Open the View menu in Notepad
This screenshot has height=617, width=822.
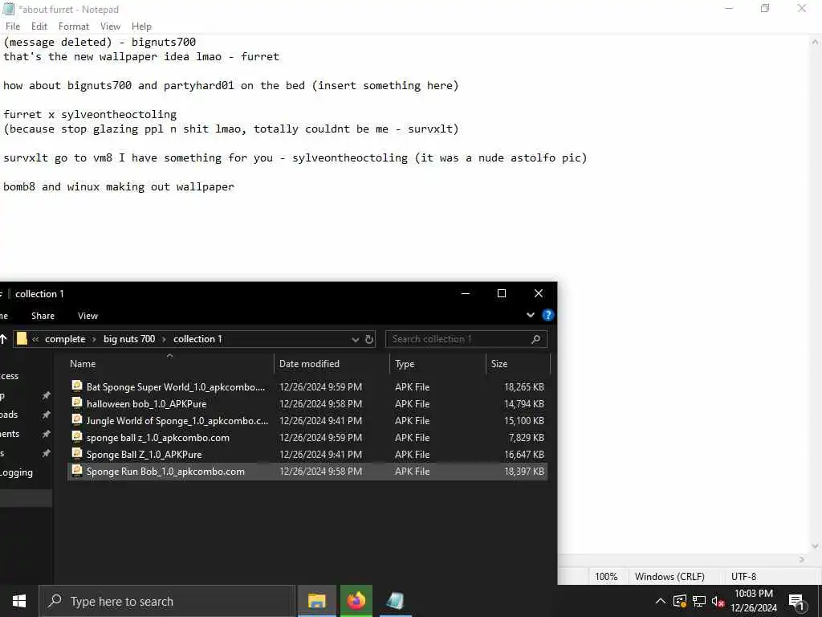coord(110,27)
